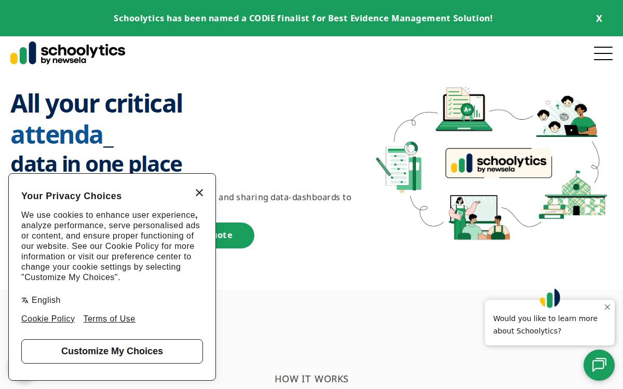Change the English language selector
623x389 pixels.
[x=41, y=300]
